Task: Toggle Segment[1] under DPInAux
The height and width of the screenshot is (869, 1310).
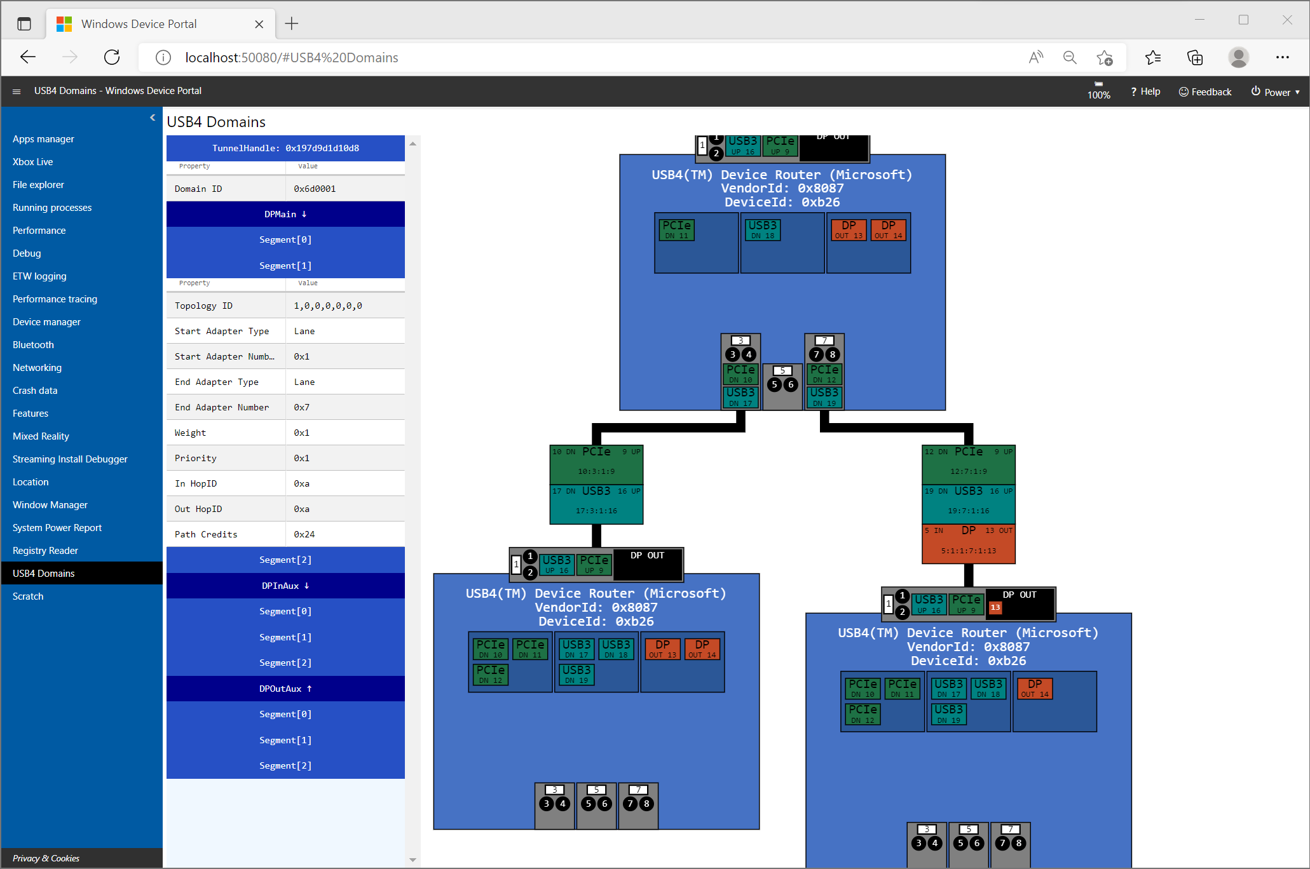Action: [x=286, y=637]
